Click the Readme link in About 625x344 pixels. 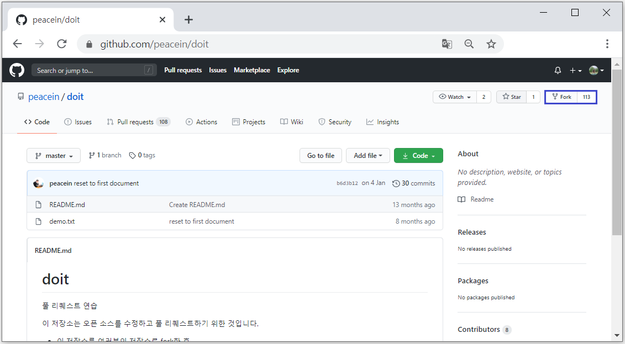pyautogui.click(x=476, y=199)
